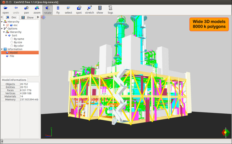Collapse the Information tree node
Viewport: 232px width, 144px height.
pos(2,49)
